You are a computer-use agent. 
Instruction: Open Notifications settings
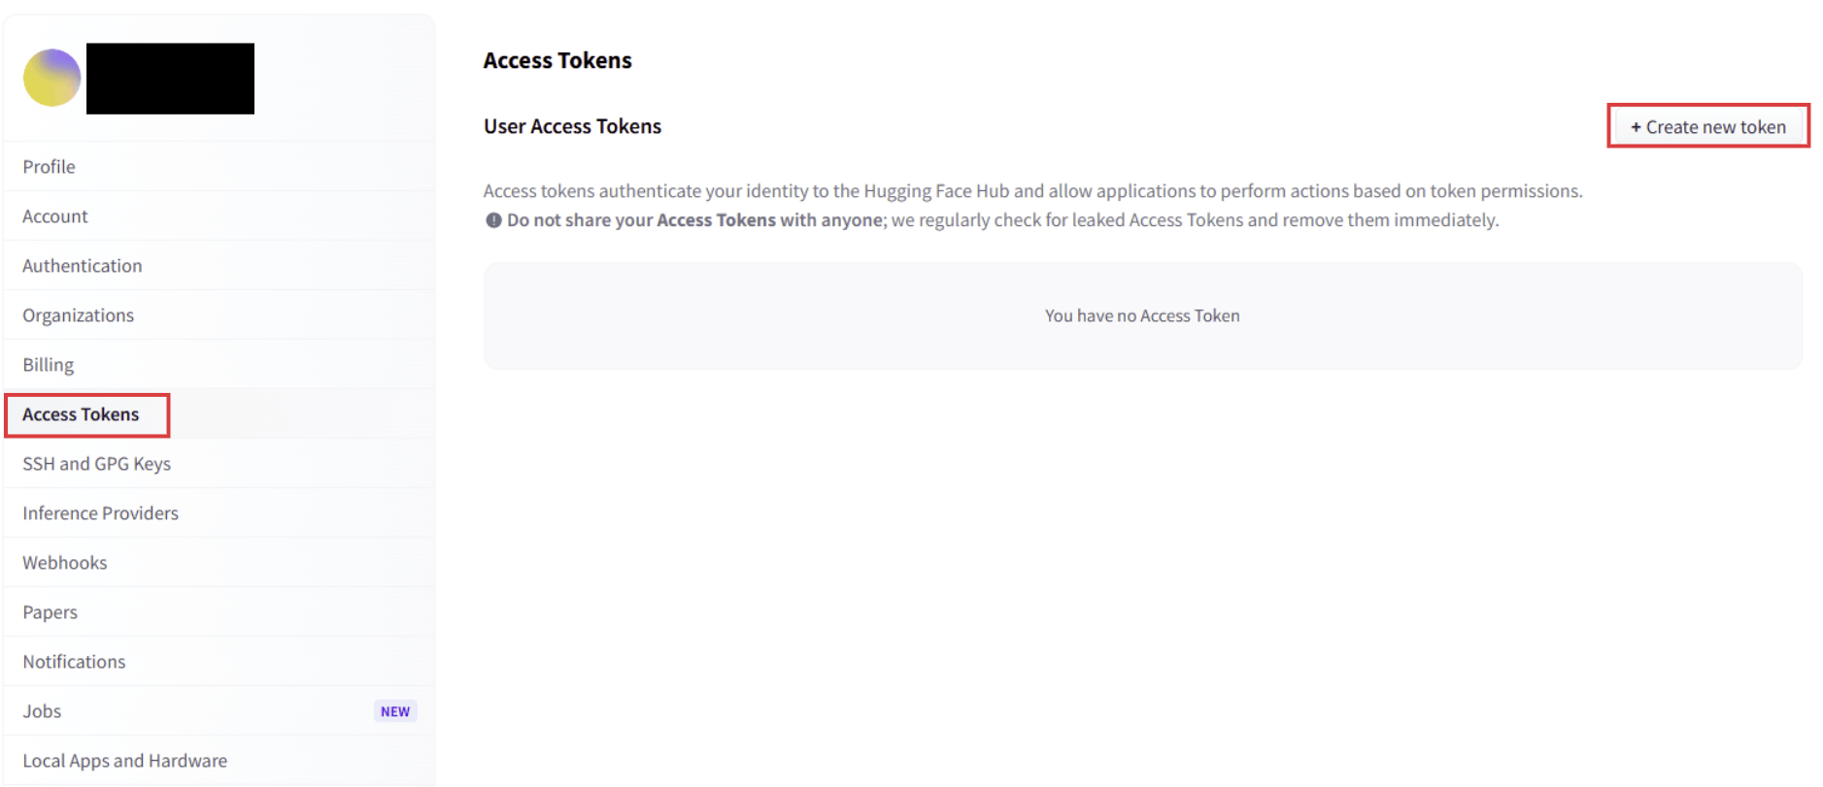point(75,662)
